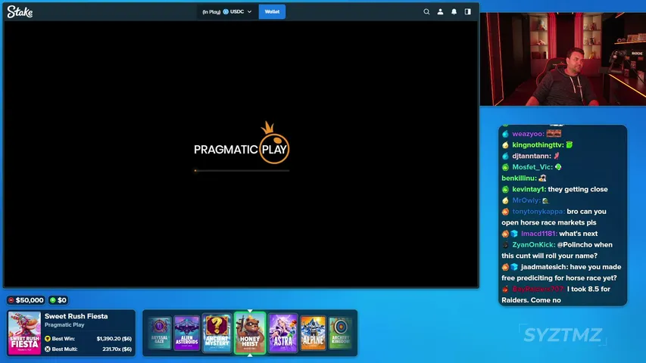Click the @Polincho mention in chat
Image resolution: width=646 pixels, height=363 pixels.
pyautogui.click(x=575, y=245)
